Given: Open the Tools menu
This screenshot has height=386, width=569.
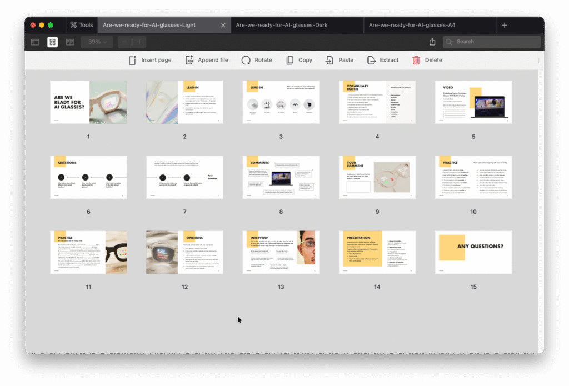Looking at the screenshot, I should pos(81,25).
